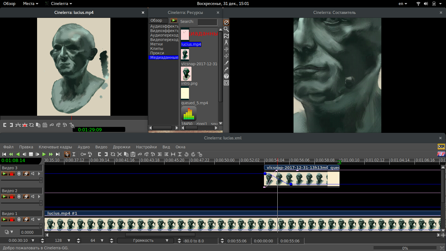446x251 pixels.
Task: Click the undo arrow in timeline toolbar
Action: click(x=186, y=154)
